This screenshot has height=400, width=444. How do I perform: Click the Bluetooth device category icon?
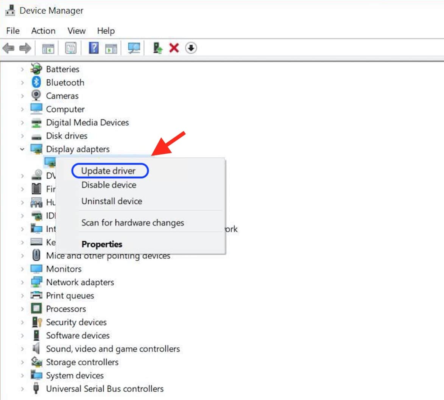pyautogui.click(x=37, y=82)
